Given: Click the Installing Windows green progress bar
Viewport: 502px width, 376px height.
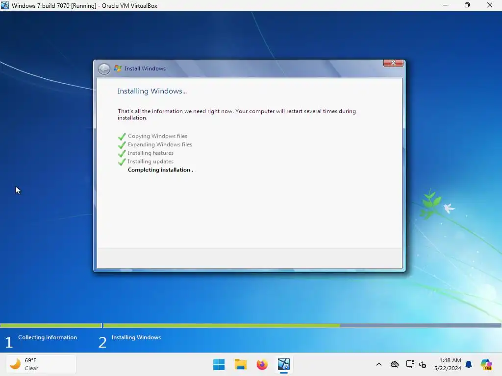Looking at the screenshot, I should tap(222, 326).
